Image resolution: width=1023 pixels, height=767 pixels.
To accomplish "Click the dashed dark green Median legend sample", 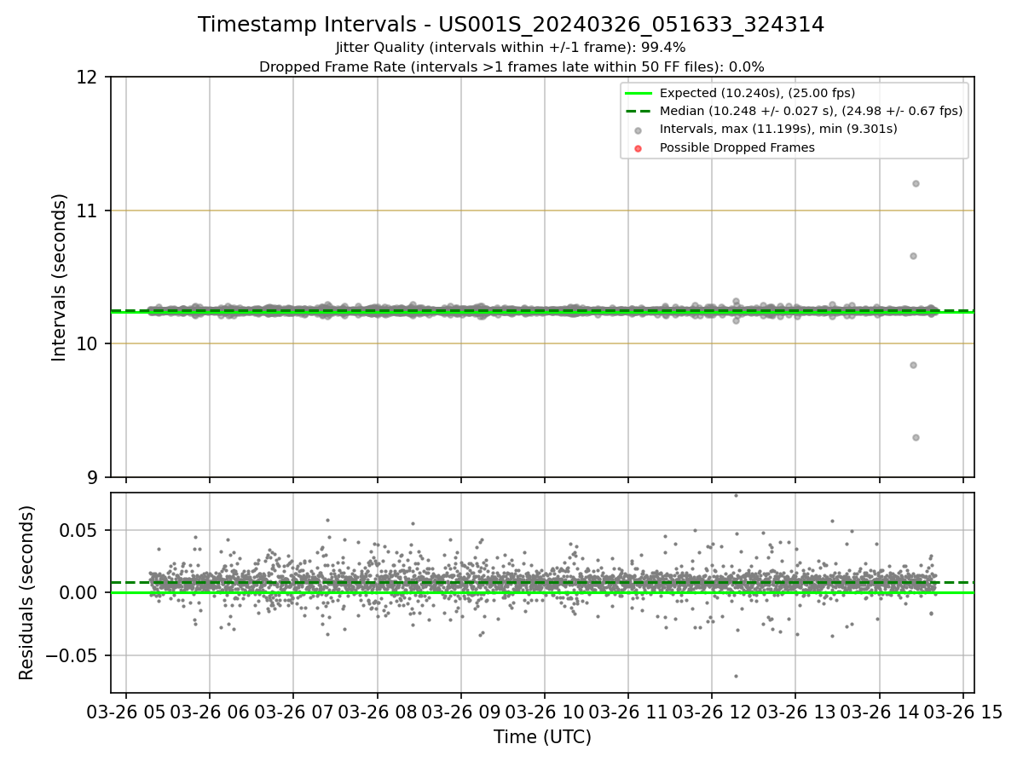I will (x=639, y=111).
